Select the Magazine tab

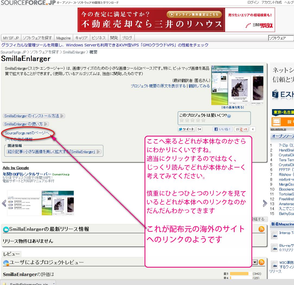pos(63,38)
